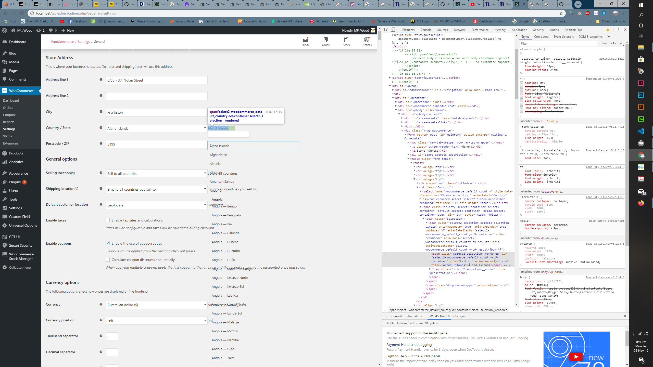Screen dimensions: 653x367
Task: Open the Currency position dropdown
Action: coord(156,320)
